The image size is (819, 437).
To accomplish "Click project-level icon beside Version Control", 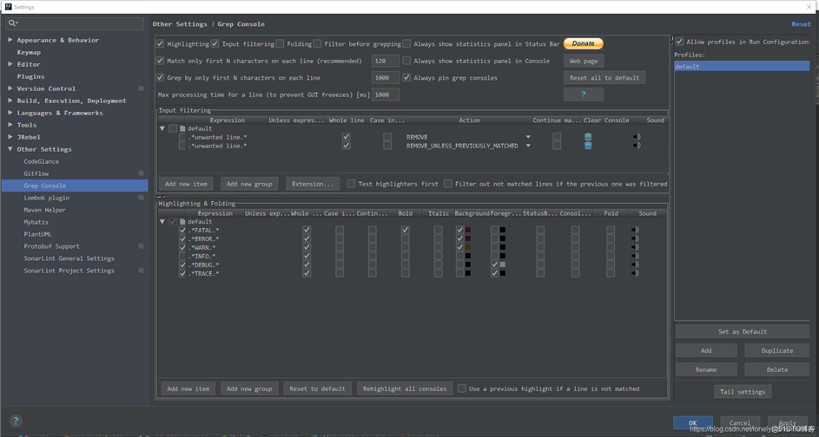I will pos(141,88).
